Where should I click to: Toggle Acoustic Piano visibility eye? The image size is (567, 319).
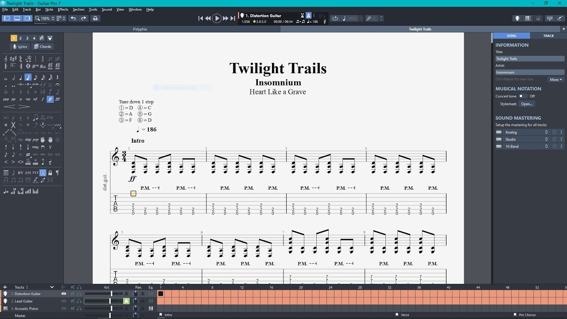(x=64, y=308)
